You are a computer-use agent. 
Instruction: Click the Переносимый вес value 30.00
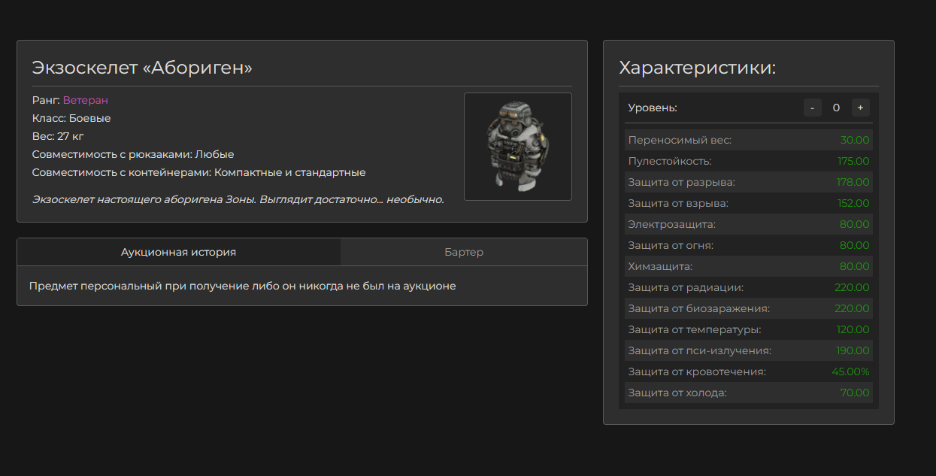pos(855,140)
